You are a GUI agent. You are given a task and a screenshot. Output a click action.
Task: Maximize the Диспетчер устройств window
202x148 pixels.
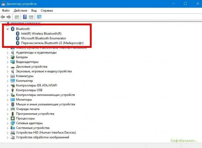pyautogui.click(x=185, y=4)
